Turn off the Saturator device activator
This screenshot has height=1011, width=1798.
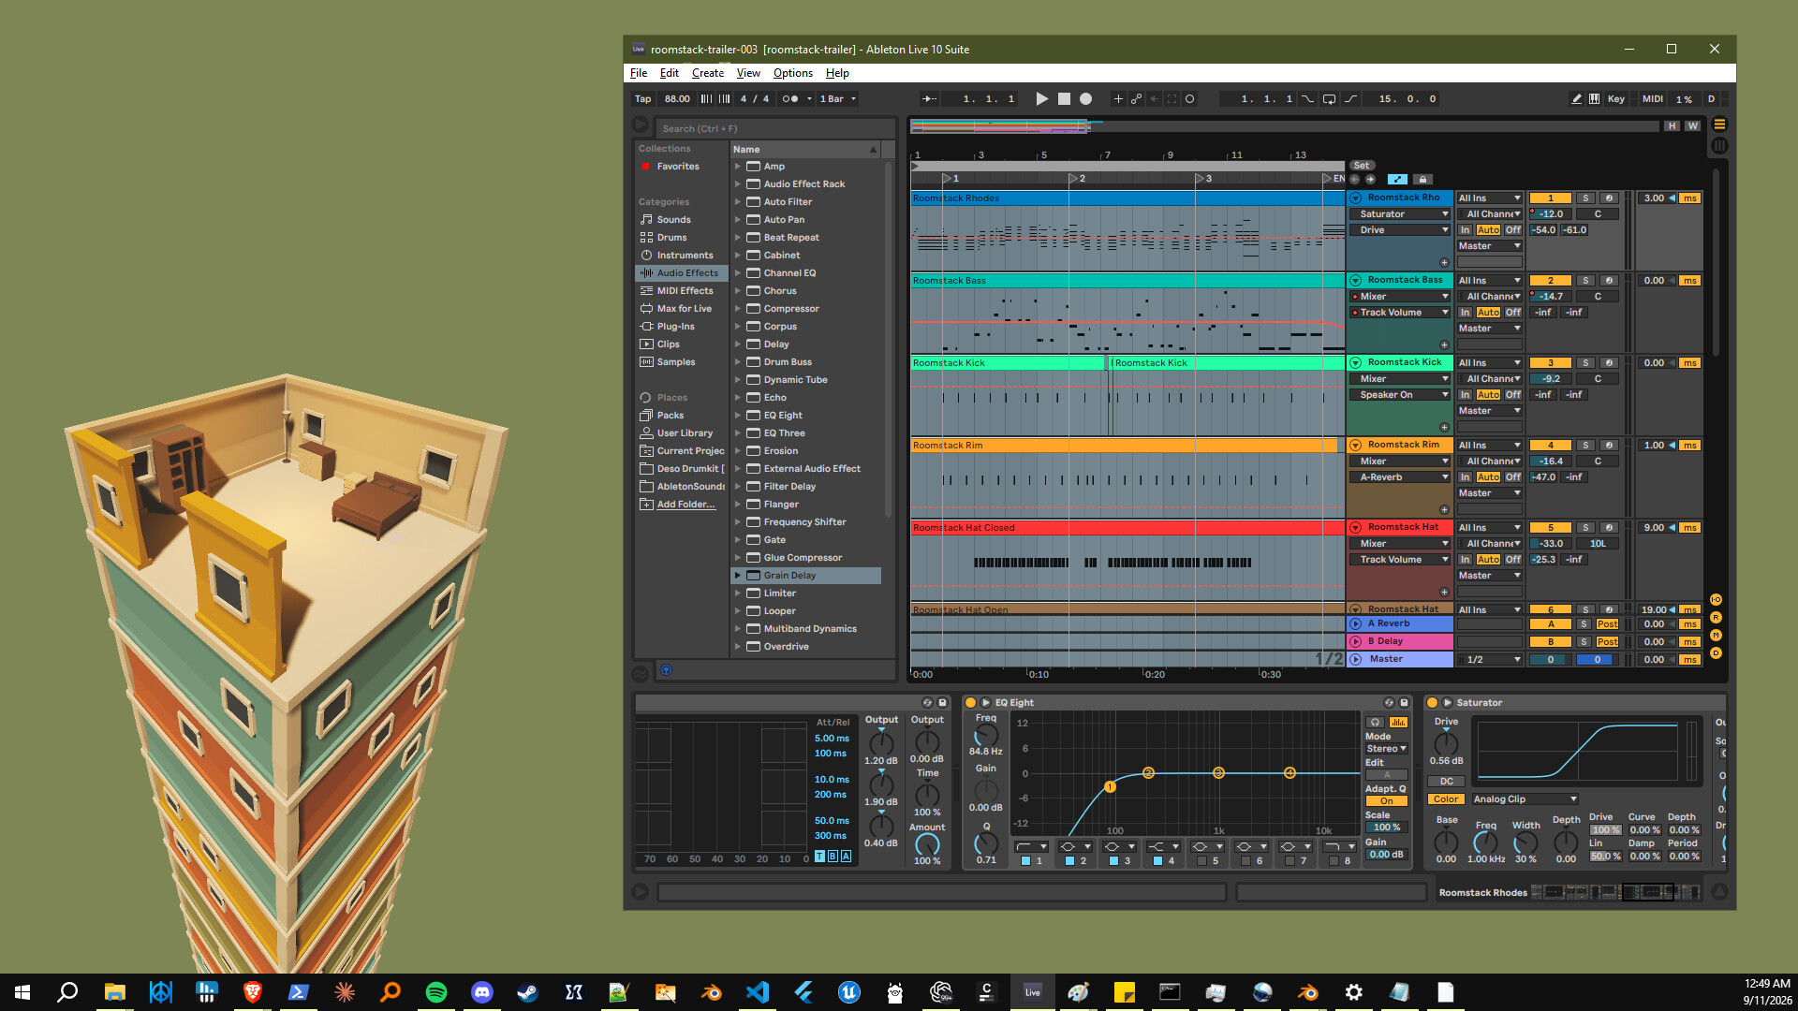tap(1432, 703)
